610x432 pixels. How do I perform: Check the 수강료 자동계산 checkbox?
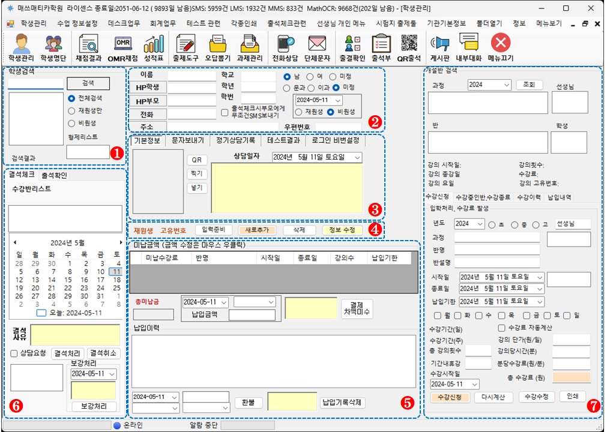pyautogui.click(x=502, y=328)
